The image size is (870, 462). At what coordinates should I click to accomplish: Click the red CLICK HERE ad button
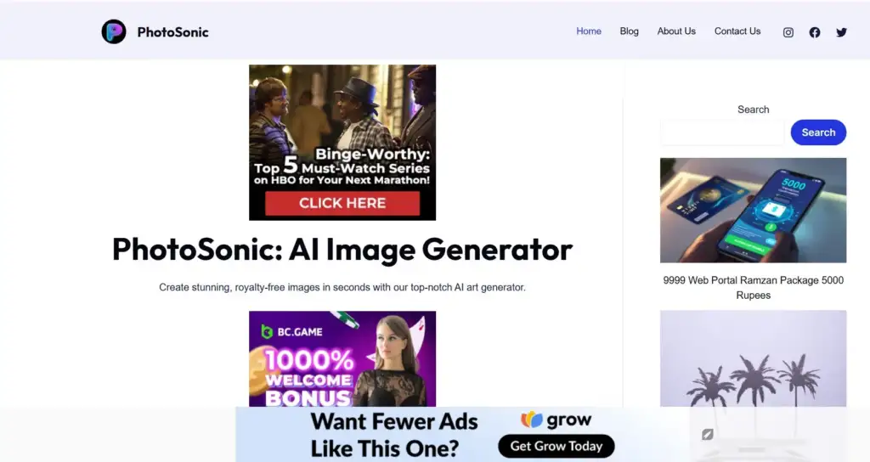coord(342,203)
